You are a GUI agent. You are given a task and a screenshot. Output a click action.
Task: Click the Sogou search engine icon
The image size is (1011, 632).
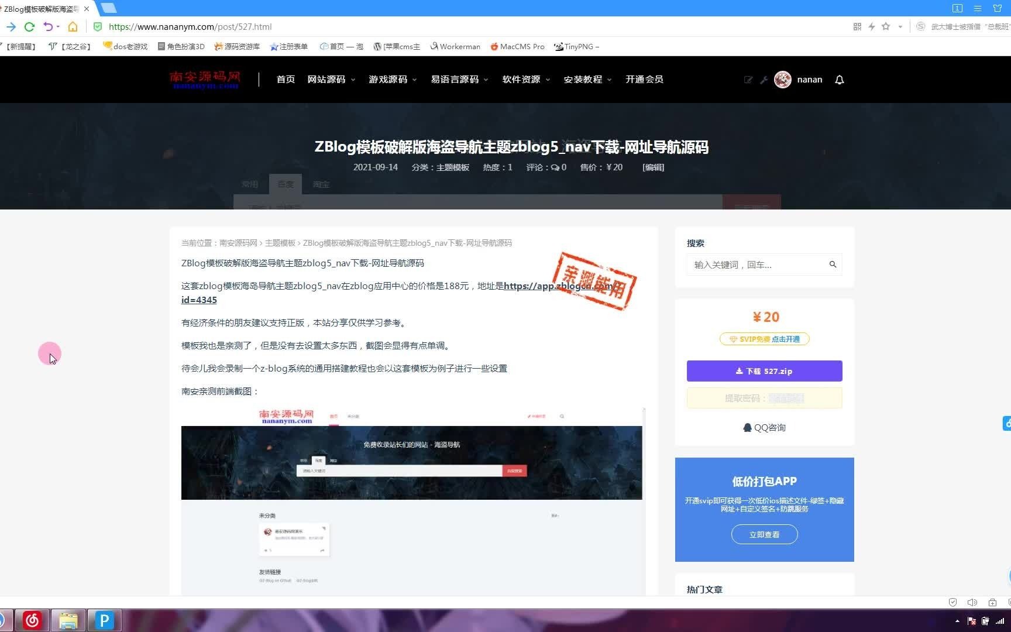tap(920, 27)
